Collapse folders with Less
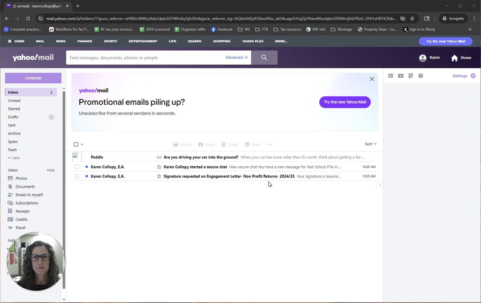Viewport: 481px width, 303px height. [x=14, y=158]
